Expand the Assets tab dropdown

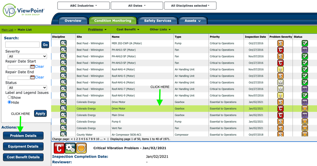tap(193, 21)
